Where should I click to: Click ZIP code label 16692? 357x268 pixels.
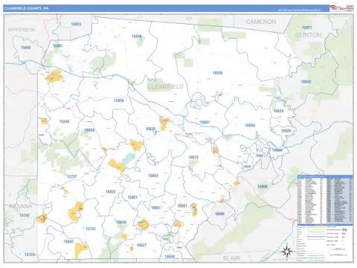[68, 241]
